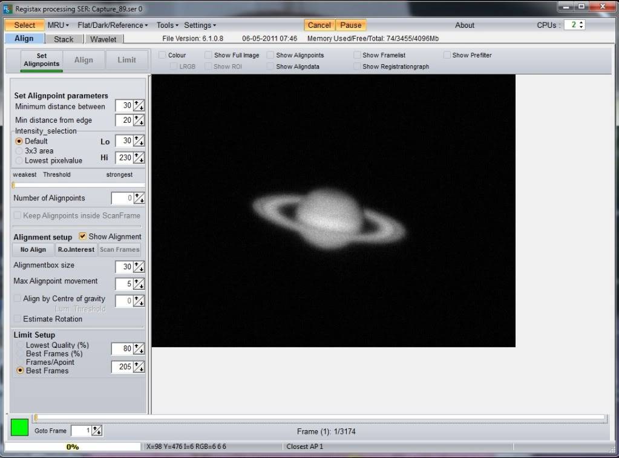Click the Set Alignpoints button

[42, 60]
